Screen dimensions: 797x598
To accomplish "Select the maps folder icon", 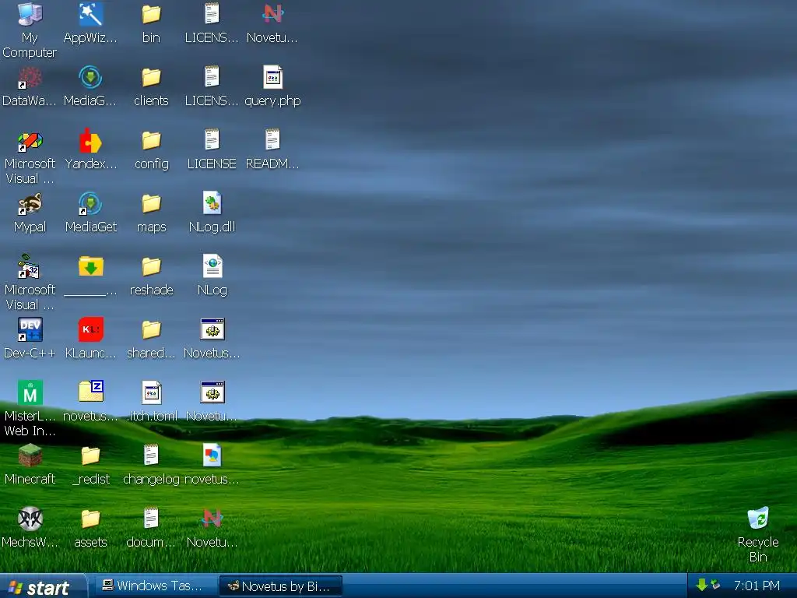I will (151, 203).
